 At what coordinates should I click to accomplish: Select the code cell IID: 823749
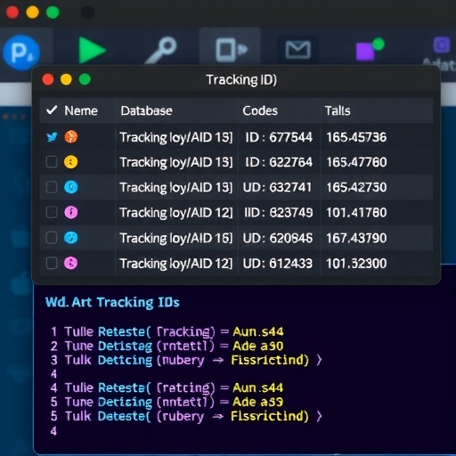[x=278, y=212]
